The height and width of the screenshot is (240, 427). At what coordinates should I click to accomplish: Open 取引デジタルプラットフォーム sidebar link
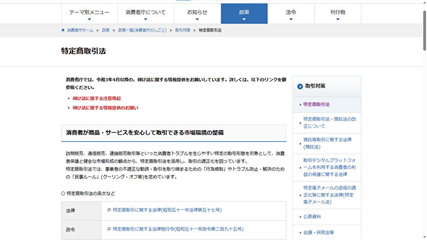coord(330,167)
